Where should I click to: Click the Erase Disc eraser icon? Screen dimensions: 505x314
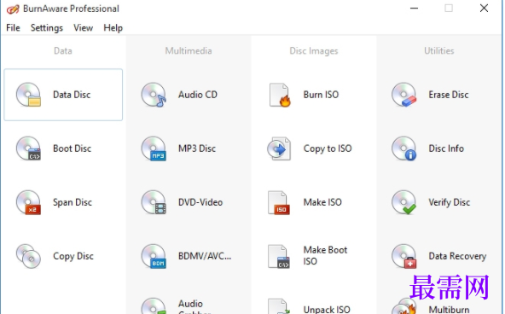[x=403, y=95]
